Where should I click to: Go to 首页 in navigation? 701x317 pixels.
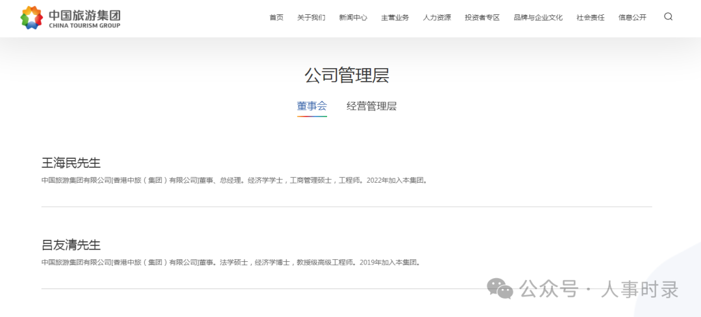pos(277,18)
